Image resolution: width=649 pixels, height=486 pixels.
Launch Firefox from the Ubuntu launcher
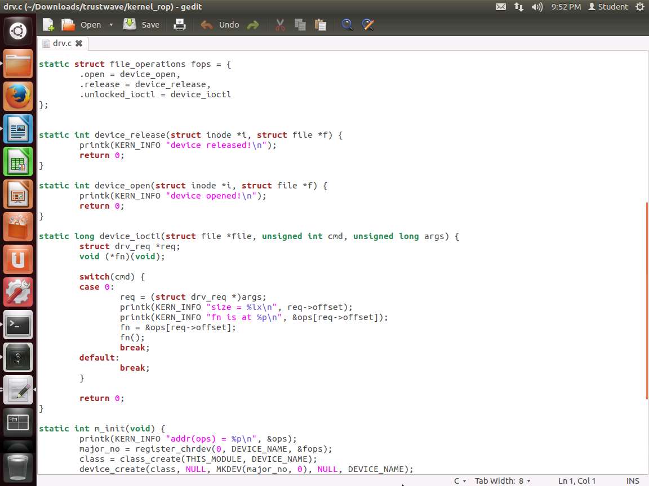18,97
